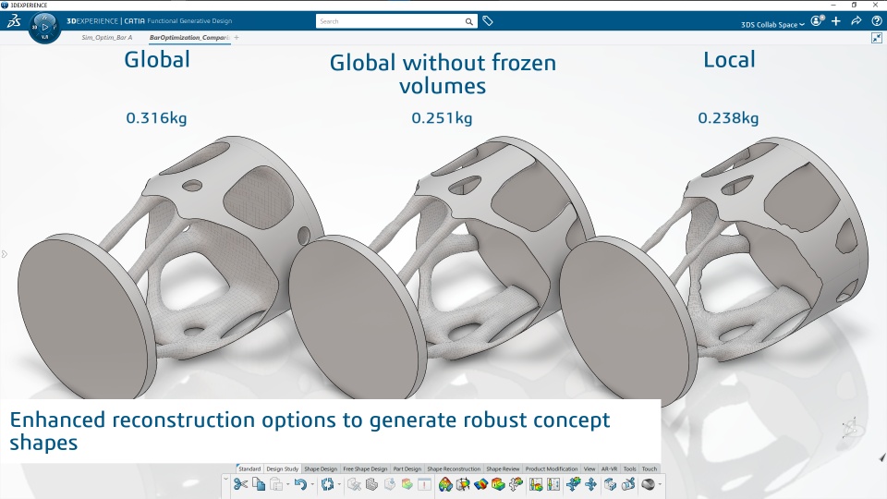
Task: Open the Part Design tab
Action: click(407, 469)
